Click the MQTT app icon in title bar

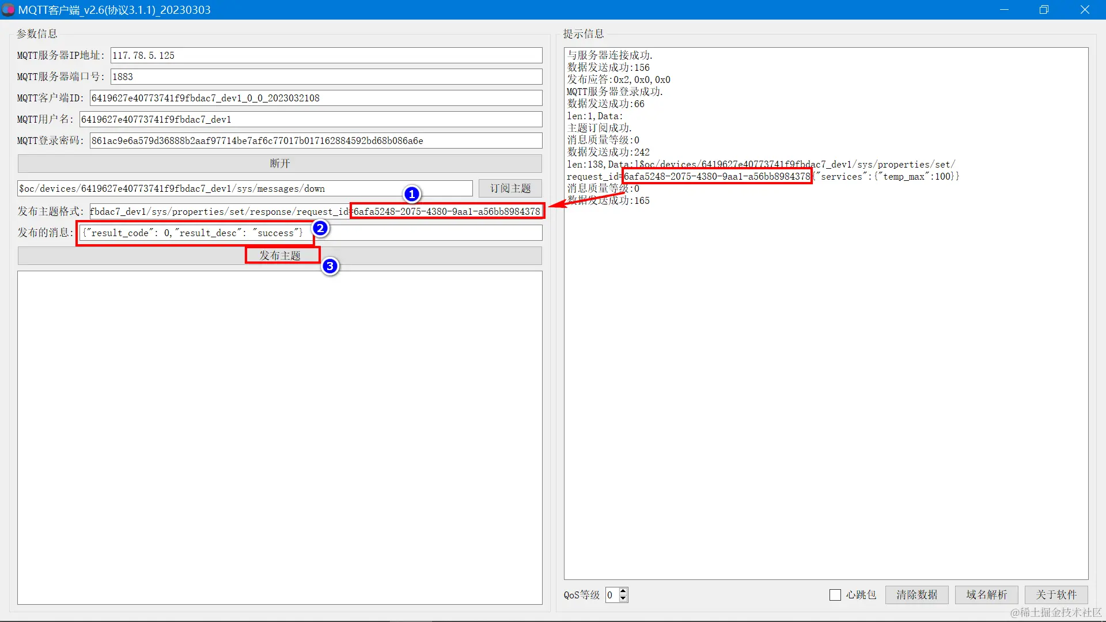point(8,10)
